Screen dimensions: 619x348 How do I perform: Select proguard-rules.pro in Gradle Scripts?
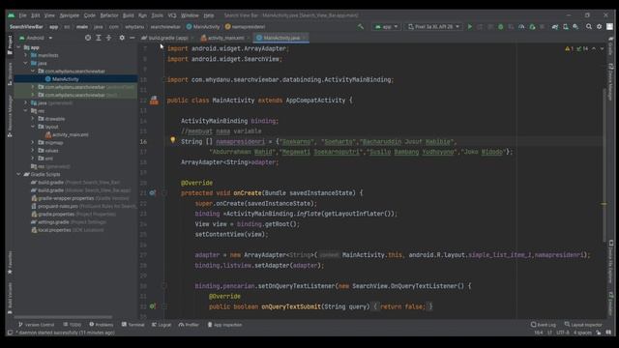pyautogui.click(x=58, y=206)
